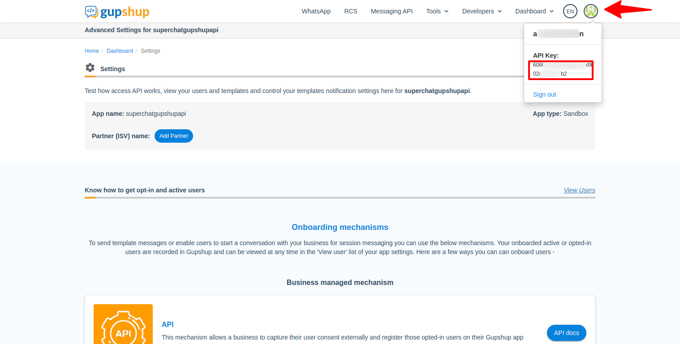
Task: Switch language via the EN button
Action: point(570,11)
